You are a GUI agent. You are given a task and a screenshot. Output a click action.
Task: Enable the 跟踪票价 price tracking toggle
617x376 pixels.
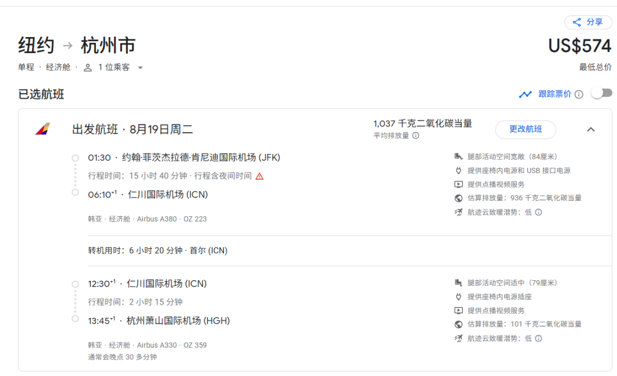(x=601, y=93)
